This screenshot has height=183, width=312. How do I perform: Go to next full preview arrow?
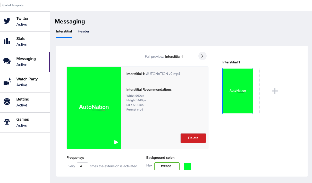pos(203,56)
